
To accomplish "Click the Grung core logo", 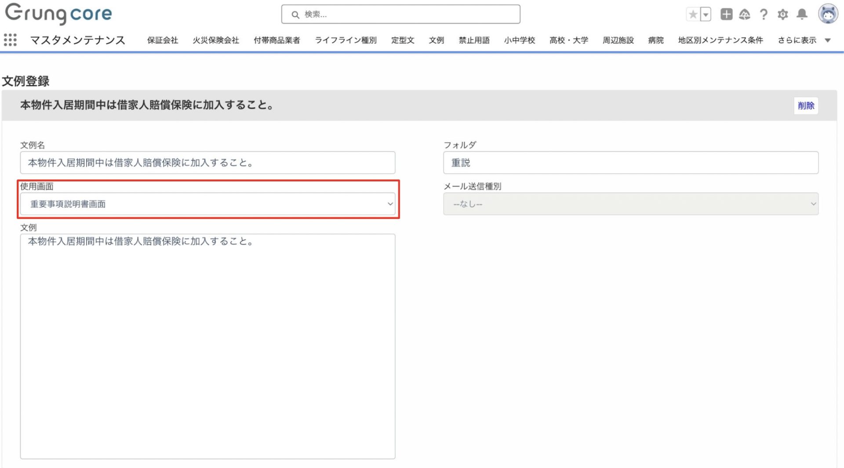I will [x=58, y=14].
